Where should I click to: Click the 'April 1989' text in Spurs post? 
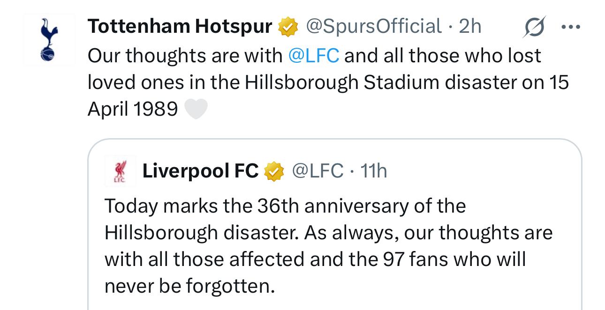(133, 110)
